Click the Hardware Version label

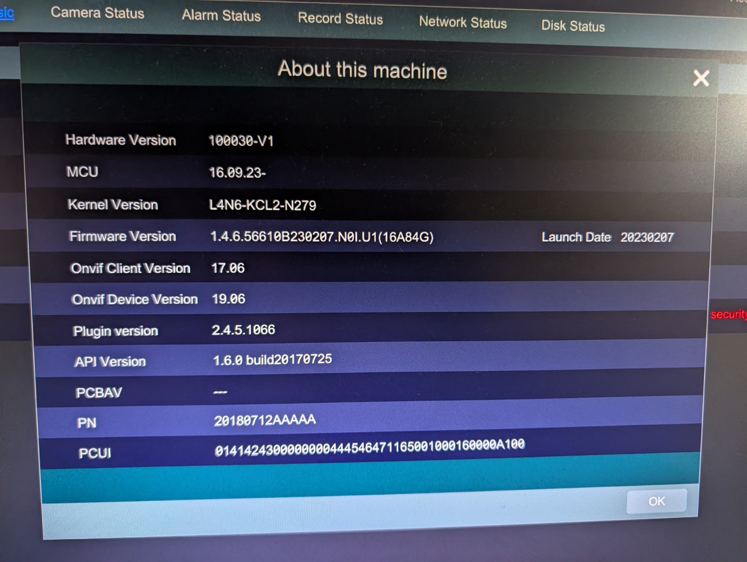[120, 140]
